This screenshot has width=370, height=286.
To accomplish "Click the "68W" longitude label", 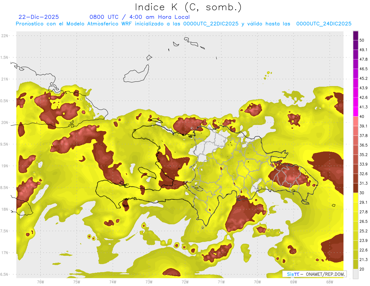I will pos(329,282).
